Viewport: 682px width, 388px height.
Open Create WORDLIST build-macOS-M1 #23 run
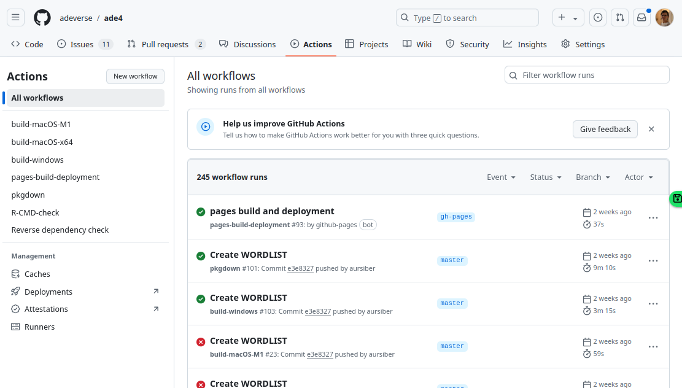pos(249,341)
